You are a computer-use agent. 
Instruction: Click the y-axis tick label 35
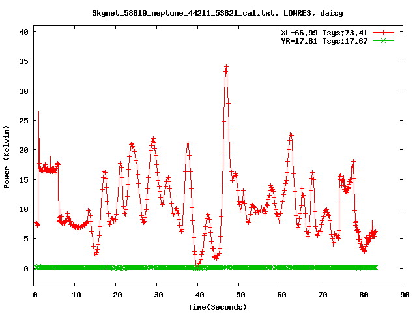point(23,61)
